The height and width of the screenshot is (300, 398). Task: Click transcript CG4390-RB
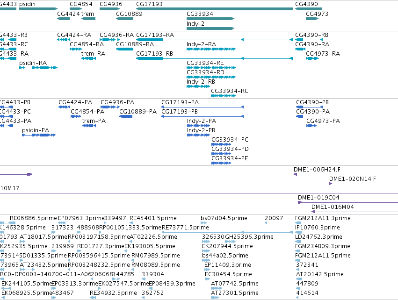pos(311,35)
